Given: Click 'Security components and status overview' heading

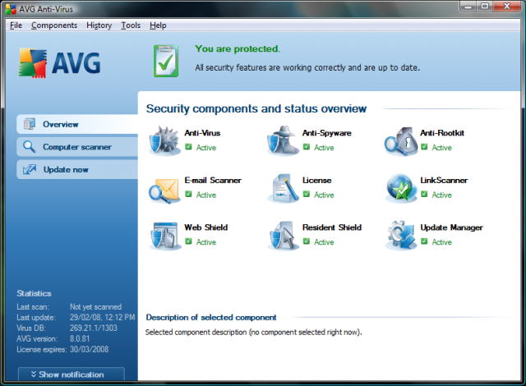Looking at the screenshot, I should pos(256,109).
